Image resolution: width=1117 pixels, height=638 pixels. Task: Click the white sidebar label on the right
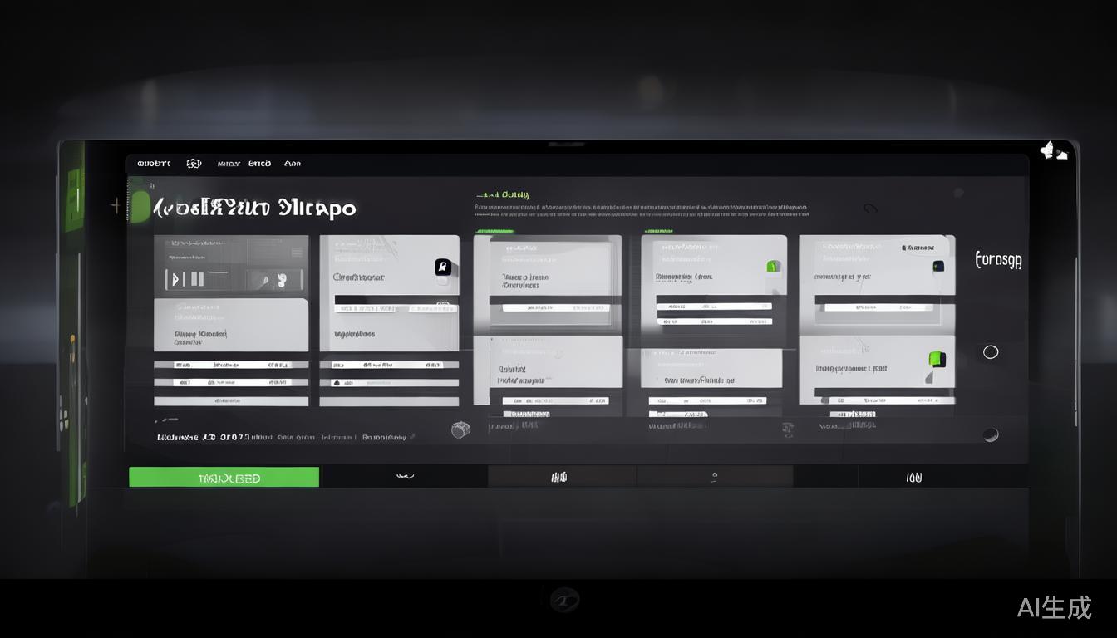pyautogui.click(x=998, y=260)
